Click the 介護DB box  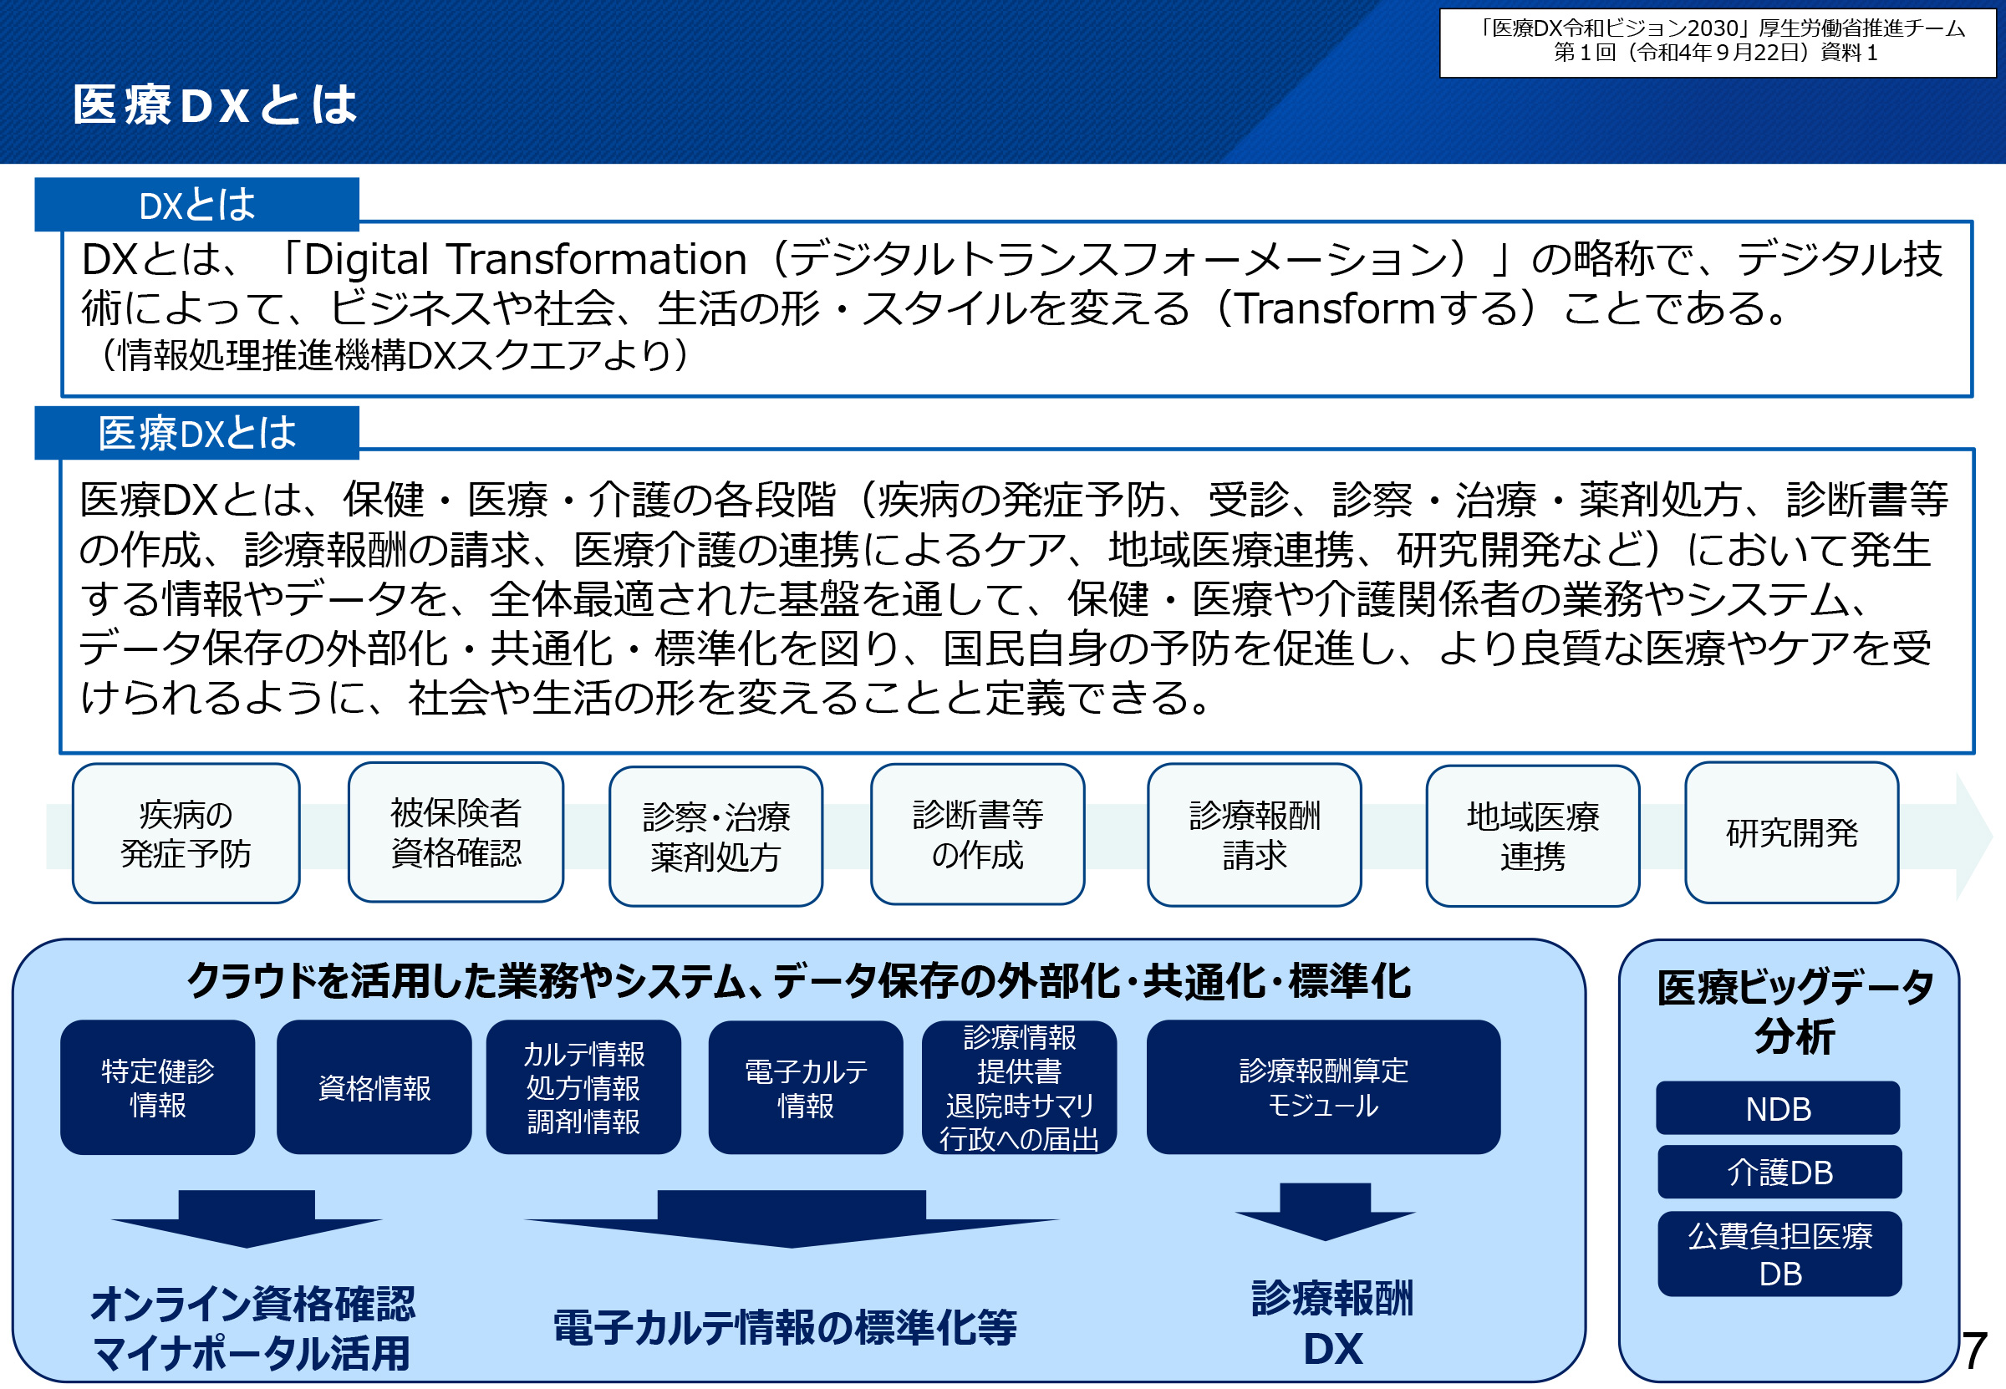[1779, 1172]
